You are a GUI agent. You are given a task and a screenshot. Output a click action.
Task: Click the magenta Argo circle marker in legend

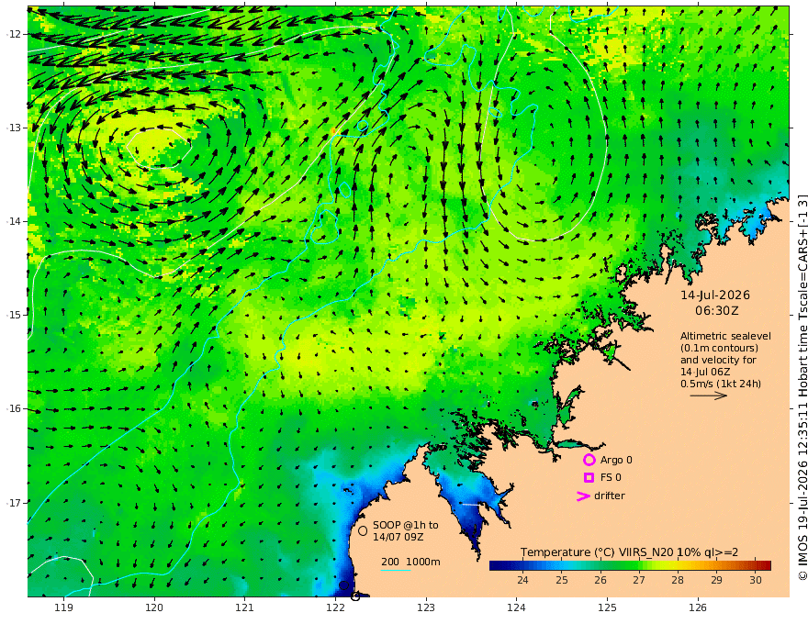(589, 460)
